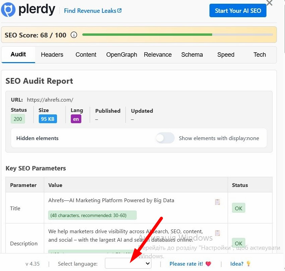Viewport: 285px width, 271px height.
Task: Click the Please rate it! link
Action: click(x=186, y=264)
